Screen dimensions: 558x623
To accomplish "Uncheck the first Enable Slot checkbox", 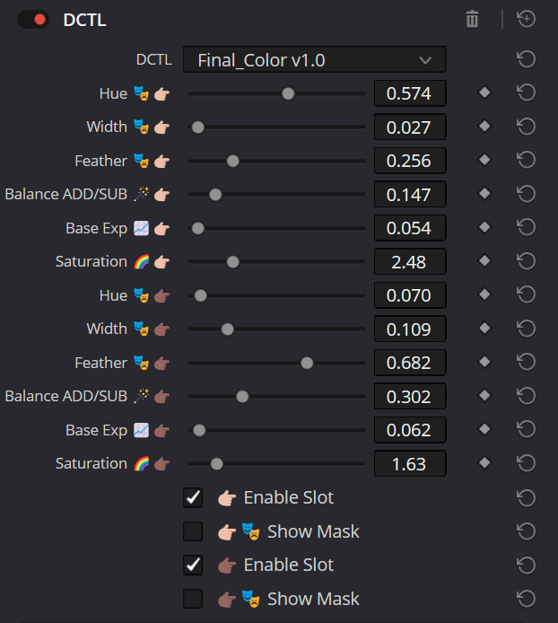I will (x=193, y=497).
